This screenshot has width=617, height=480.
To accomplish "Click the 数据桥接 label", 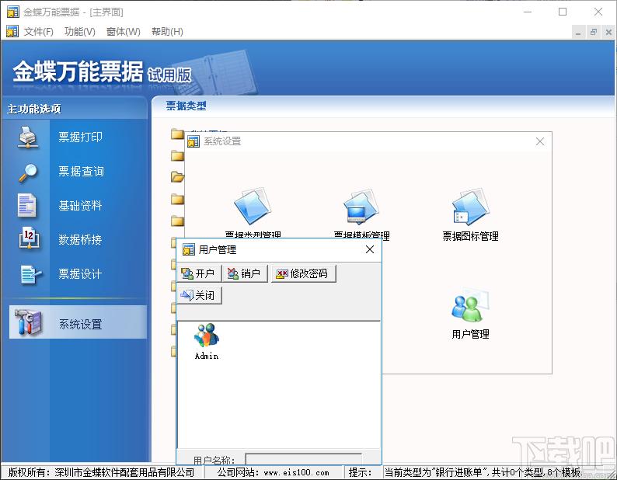I will coord(80,239).
